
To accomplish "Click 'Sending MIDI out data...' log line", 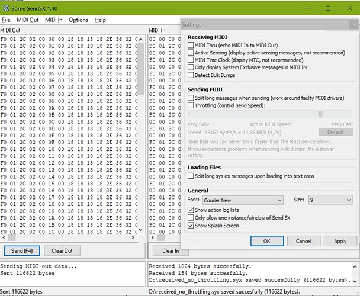I will [38, 266].
